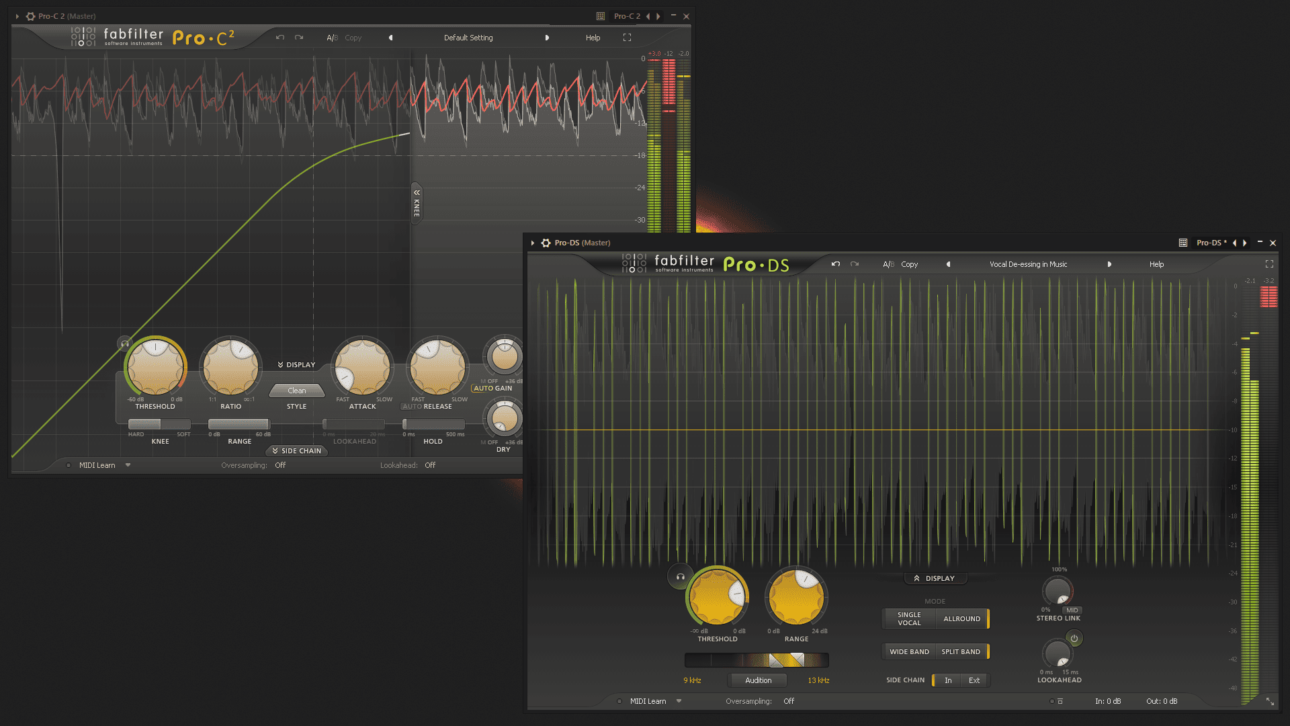Viewport: 1290px width, 726px height.
Task: Set side chain to In
Action: (948, 680)
